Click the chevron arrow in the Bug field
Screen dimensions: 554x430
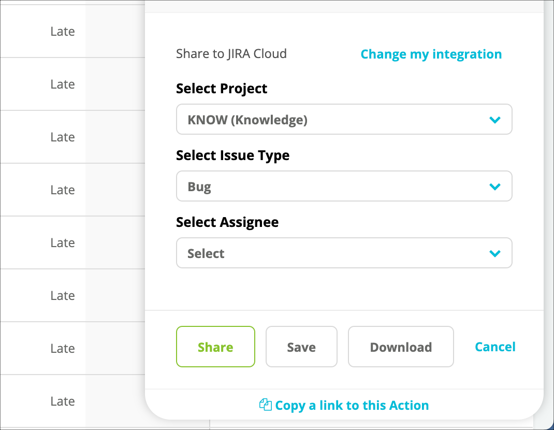click(494, 187)
